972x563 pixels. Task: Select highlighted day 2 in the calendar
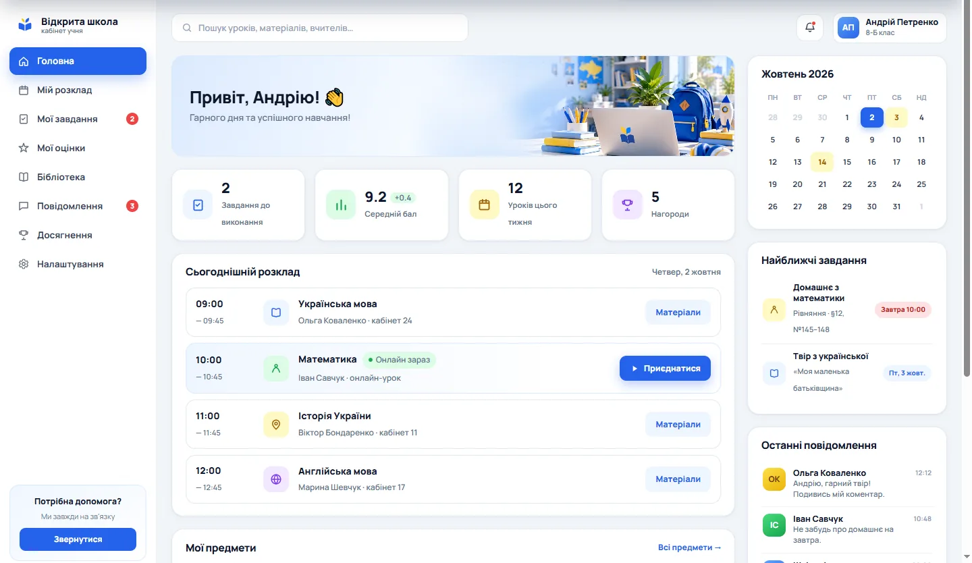[x=871, y=117]
